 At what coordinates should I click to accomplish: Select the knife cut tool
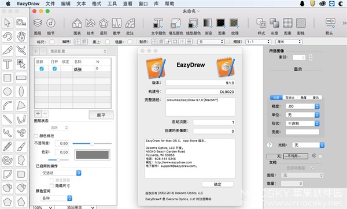[8, 50]
